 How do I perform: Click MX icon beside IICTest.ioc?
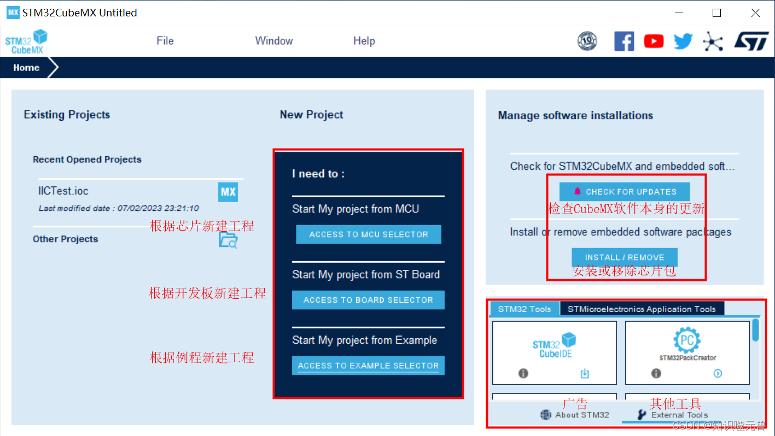point(228,192)
